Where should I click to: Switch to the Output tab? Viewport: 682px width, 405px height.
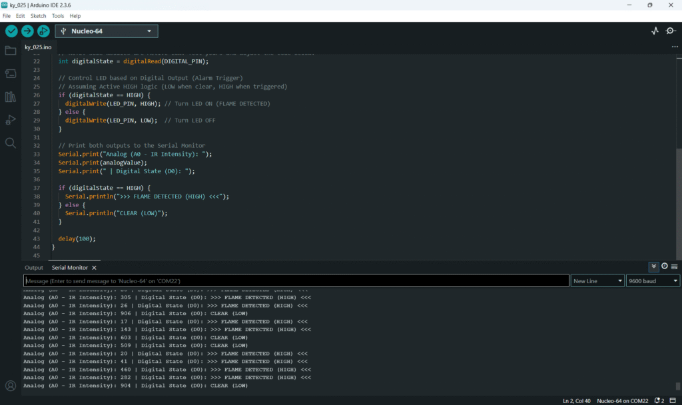coord(34,267)
